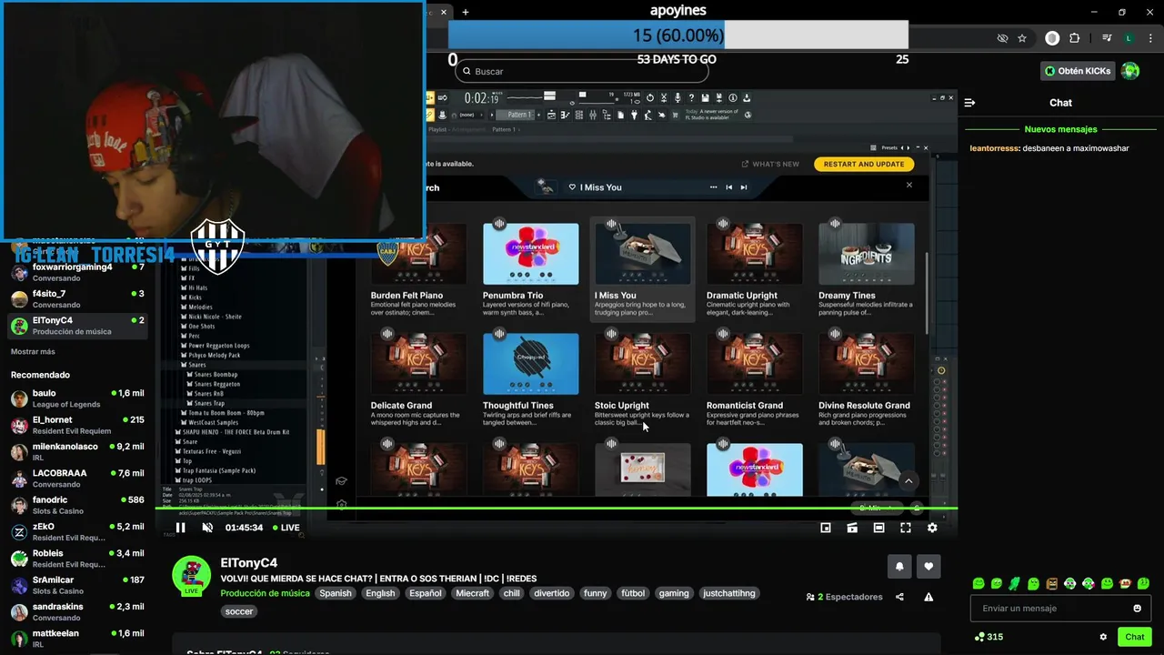1164x655 pixels.
Task: Open the emoji picker in chat input
Action: [x=1137, y=609]
